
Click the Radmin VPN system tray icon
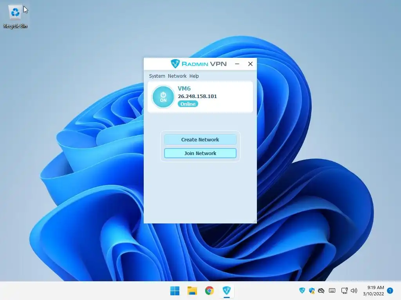302,291
